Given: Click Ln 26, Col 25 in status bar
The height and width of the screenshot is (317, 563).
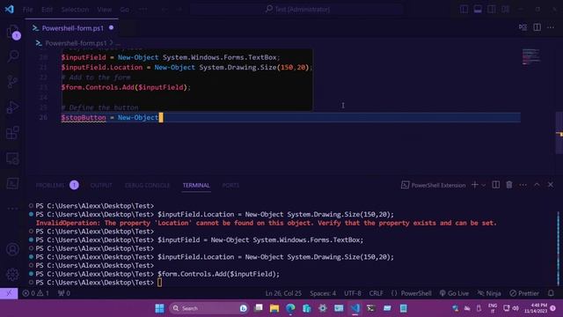Looking at the screenshot, I should (283, 293).
